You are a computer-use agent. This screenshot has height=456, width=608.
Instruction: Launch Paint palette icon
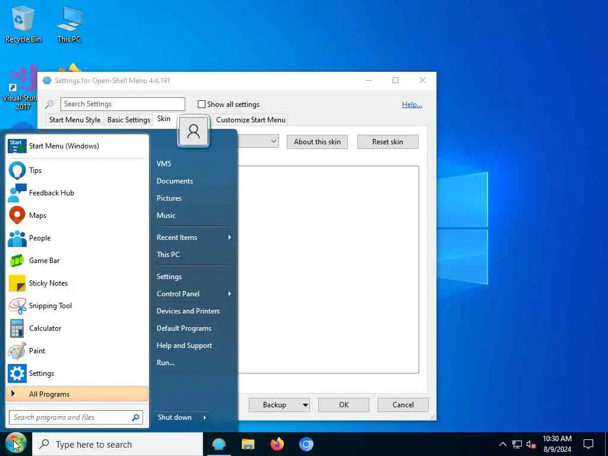point(17,351)
